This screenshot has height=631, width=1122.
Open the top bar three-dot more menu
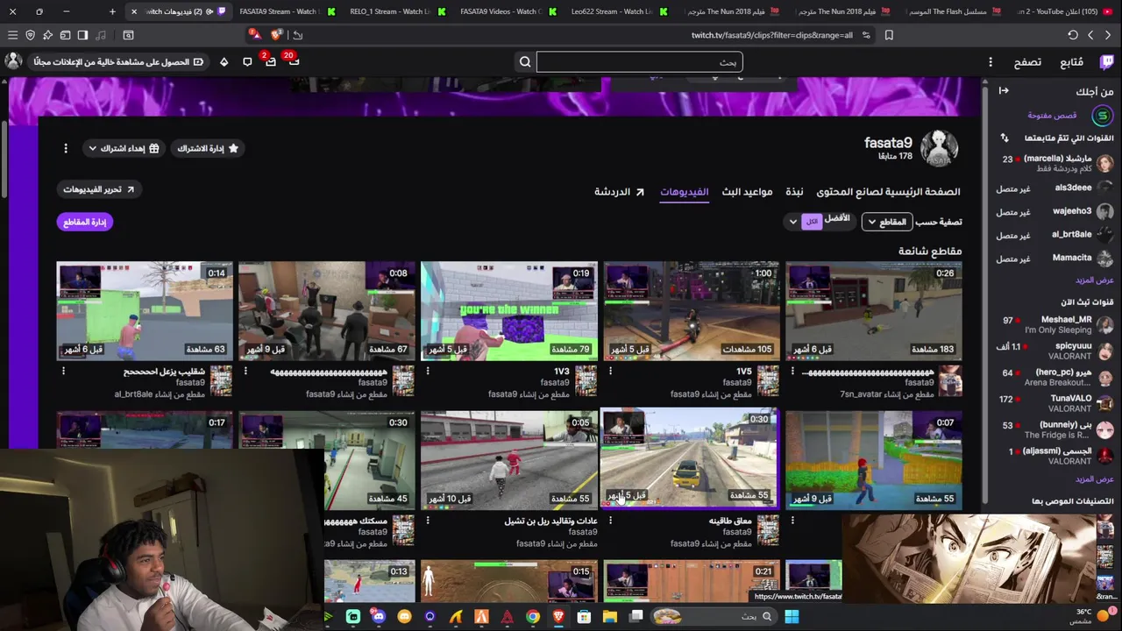(991, 62)
